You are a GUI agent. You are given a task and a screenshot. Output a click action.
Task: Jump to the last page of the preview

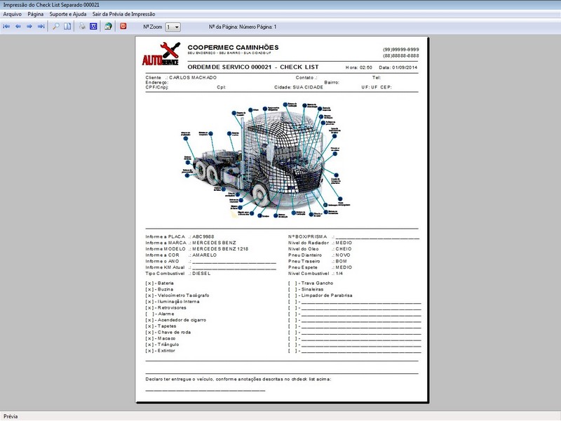click(x=41, y=27)
